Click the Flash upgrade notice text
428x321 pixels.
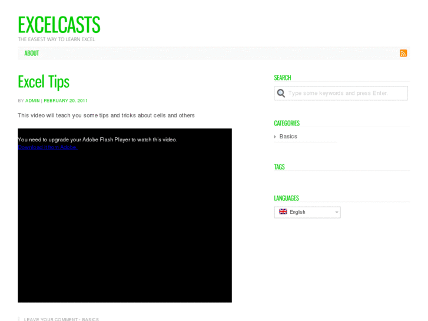point(98,140)
